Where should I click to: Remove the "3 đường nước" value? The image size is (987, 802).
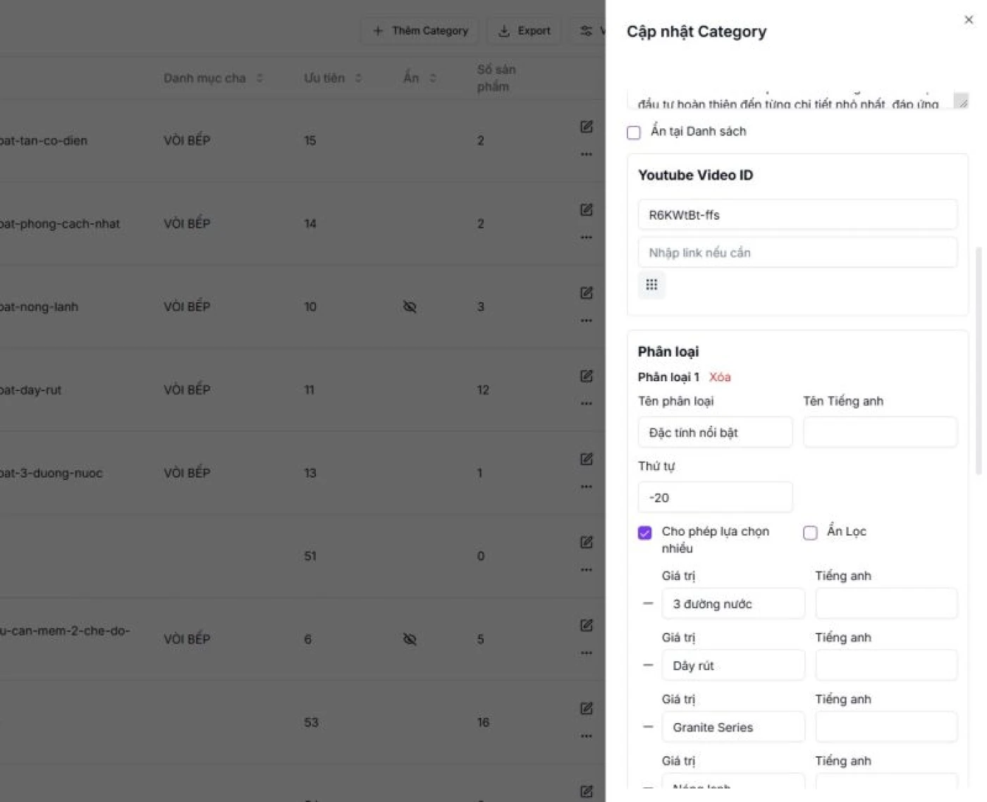click(647, 603)
